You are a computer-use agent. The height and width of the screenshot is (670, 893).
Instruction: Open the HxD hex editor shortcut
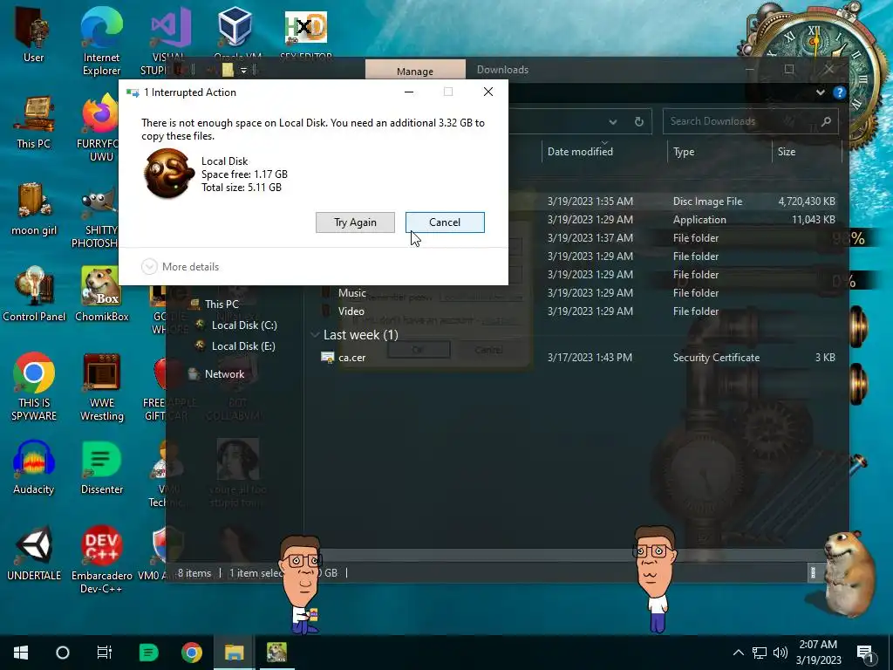[x=306, y=35]
